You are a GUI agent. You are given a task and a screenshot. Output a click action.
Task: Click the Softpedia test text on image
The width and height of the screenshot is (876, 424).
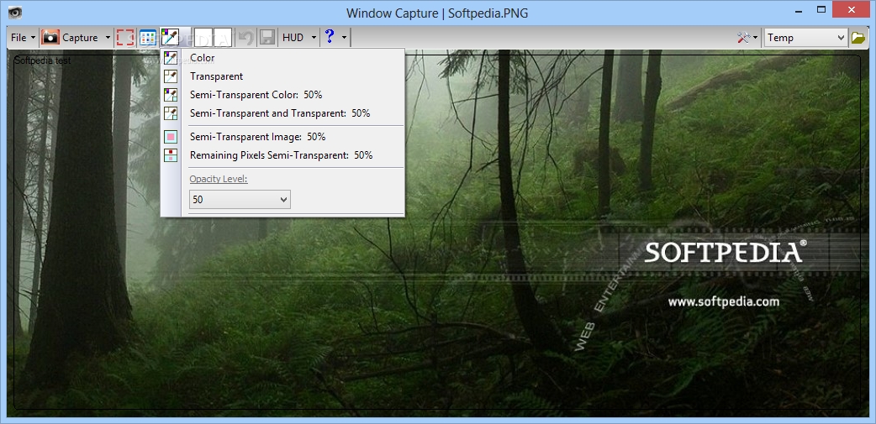(43, 60)
